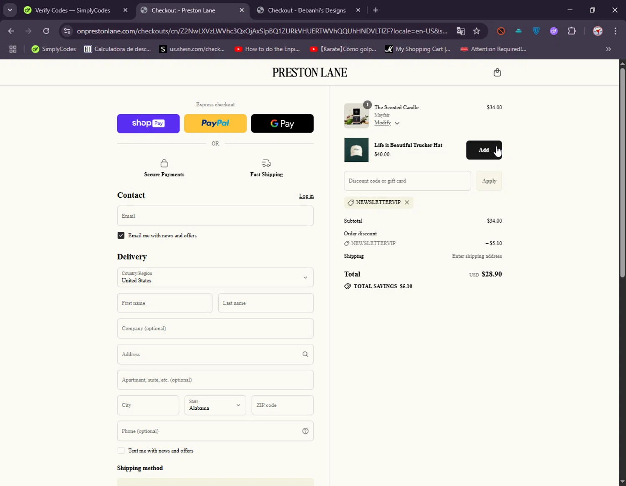
Task: Click the purple circular extension icon
Action: [554, 31]
